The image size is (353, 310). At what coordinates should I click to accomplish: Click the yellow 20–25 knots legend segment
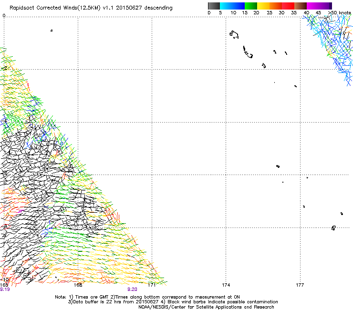[263, 6]
